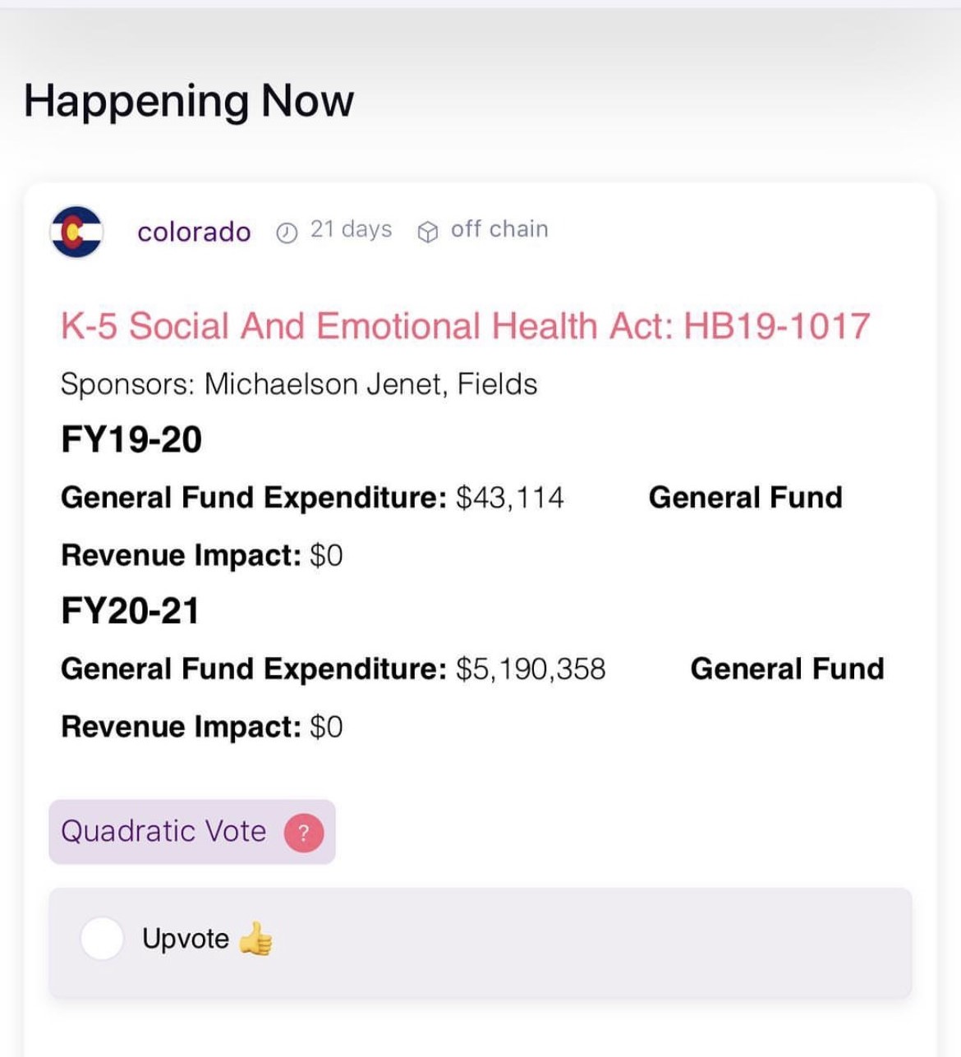
Task: Click the Upvote option label text
Action: (x=186, y=939)
